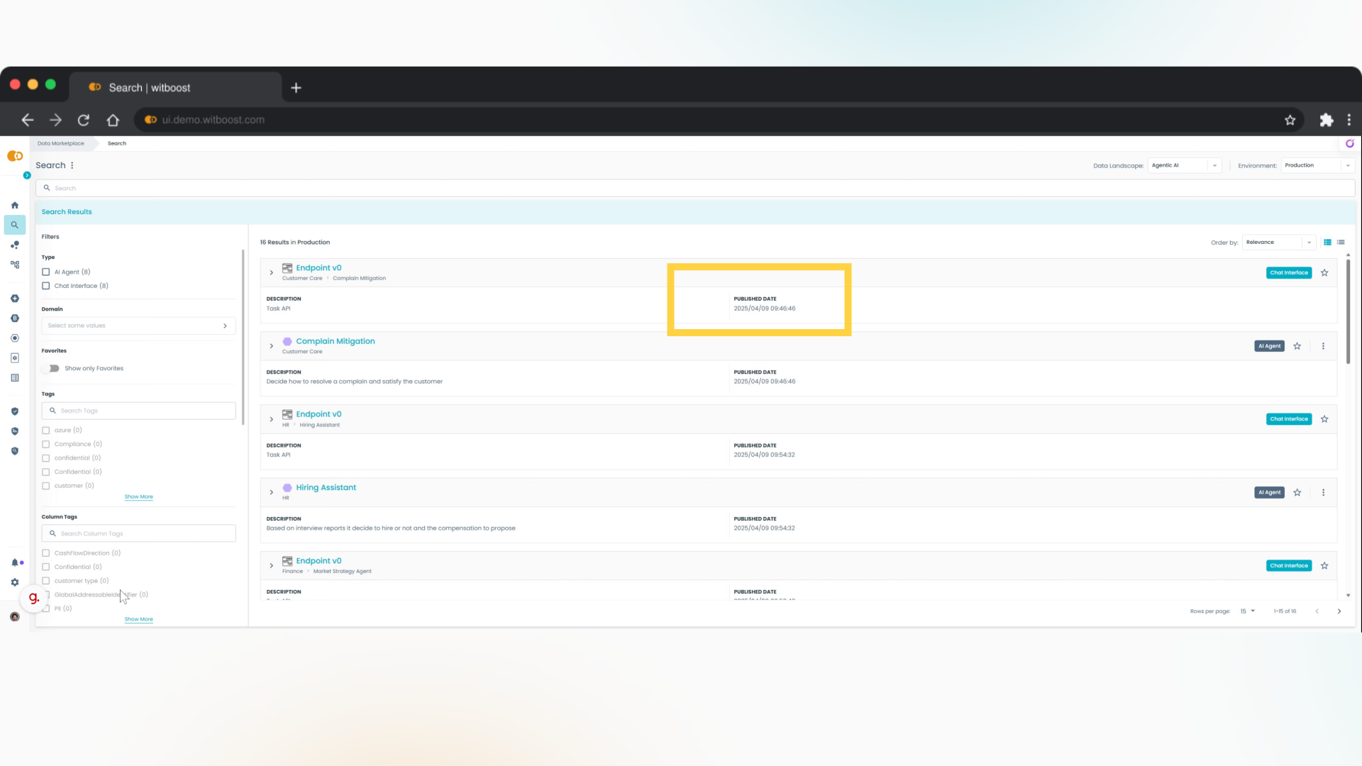Open the Data Landscape dropdown
The height and width of the screenshot is (766, 1362).
pos(1184,165)
